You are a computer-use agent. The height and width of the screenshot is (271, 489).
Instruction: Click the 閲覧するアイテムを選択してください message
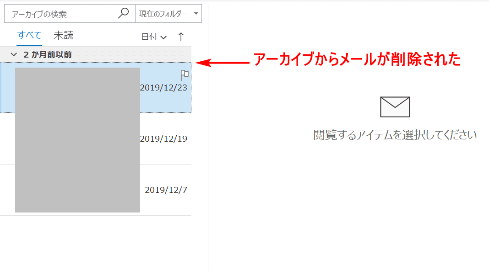click(395, 135)
